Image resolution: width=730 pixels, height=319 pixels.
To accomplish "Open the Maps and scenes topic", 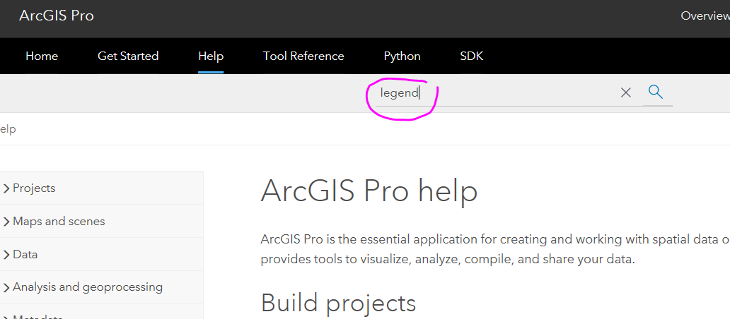I will 59,222.
